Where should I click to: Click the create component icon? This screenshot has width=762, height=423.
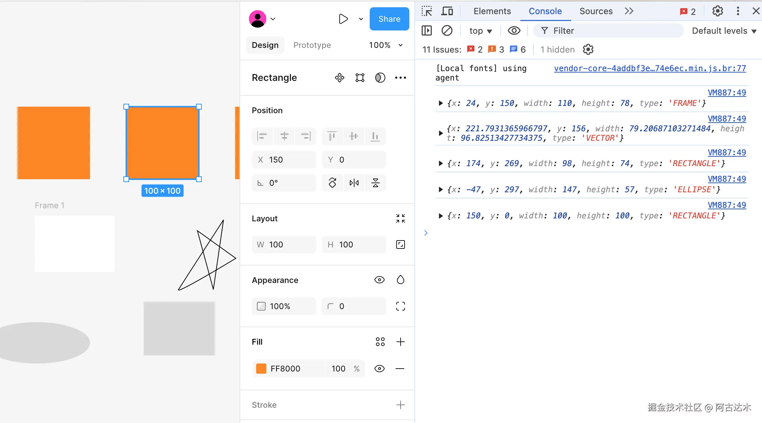click(x=339, y=78)
